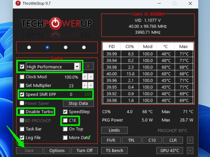Select the third profile radio button

pos(66,47)
